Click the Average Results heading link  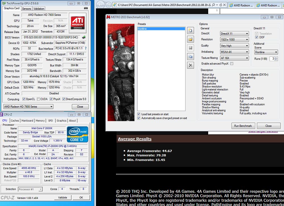[x=135, y=139]
